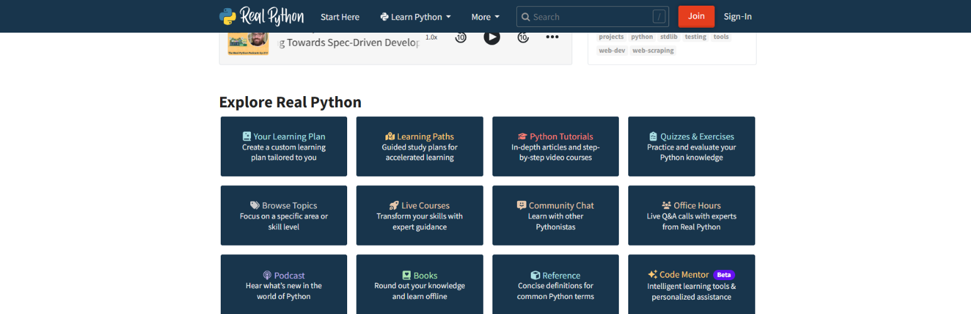
Task: Click the Quizzes & Exercises clipboard icon
Action: pyautogui.click(x=653, y=136)
